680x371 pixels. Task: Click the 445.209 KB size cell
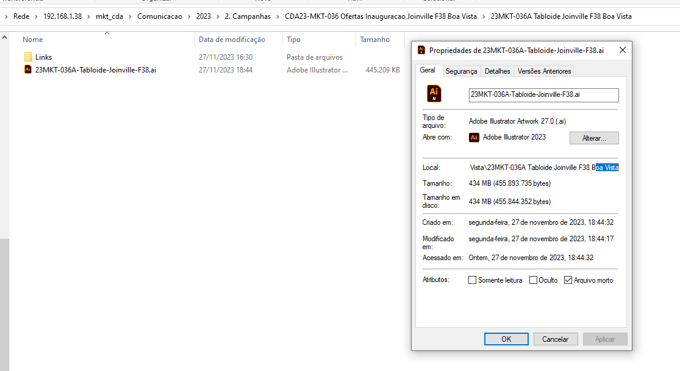(382, 70)
